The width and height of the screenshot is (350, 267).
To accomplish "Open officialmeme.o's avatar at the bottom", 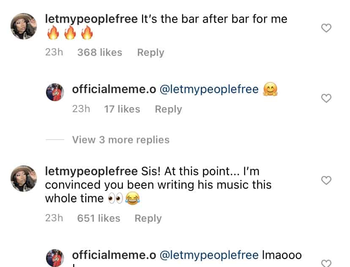I will coord(54,257).
